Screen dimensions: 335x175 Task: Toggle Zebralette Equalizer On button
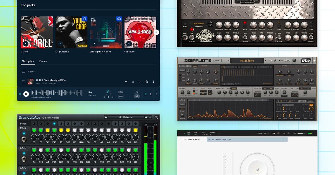click(x=311, y=105)
